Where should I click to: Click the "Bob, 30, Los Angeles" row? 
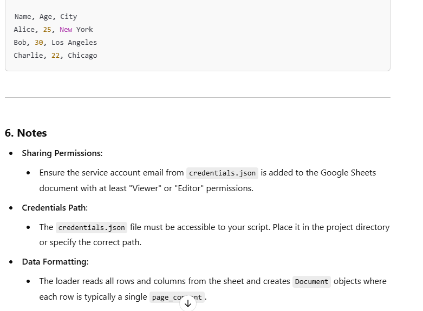pyautogui.click(x=55, y=43)
